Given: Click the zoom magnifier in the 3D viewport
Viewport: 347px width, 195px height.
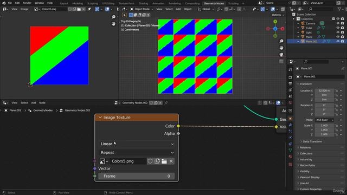Looking at the screenshot, I should tap(281, 41).
